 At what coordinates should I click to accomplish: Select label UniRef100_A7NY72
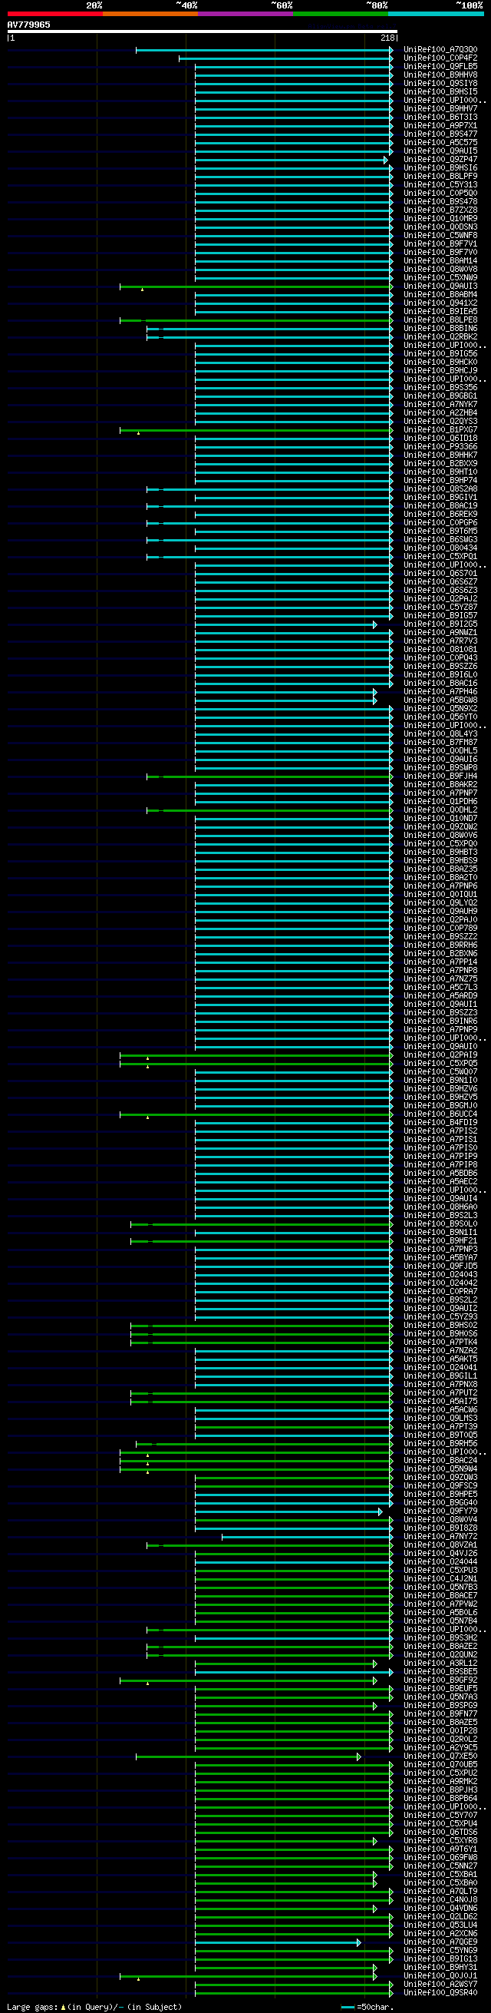pos(440,1537)
